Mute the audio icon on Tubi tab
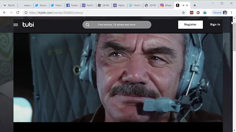Viewport: 236px width, 132px height. [184, 6]
